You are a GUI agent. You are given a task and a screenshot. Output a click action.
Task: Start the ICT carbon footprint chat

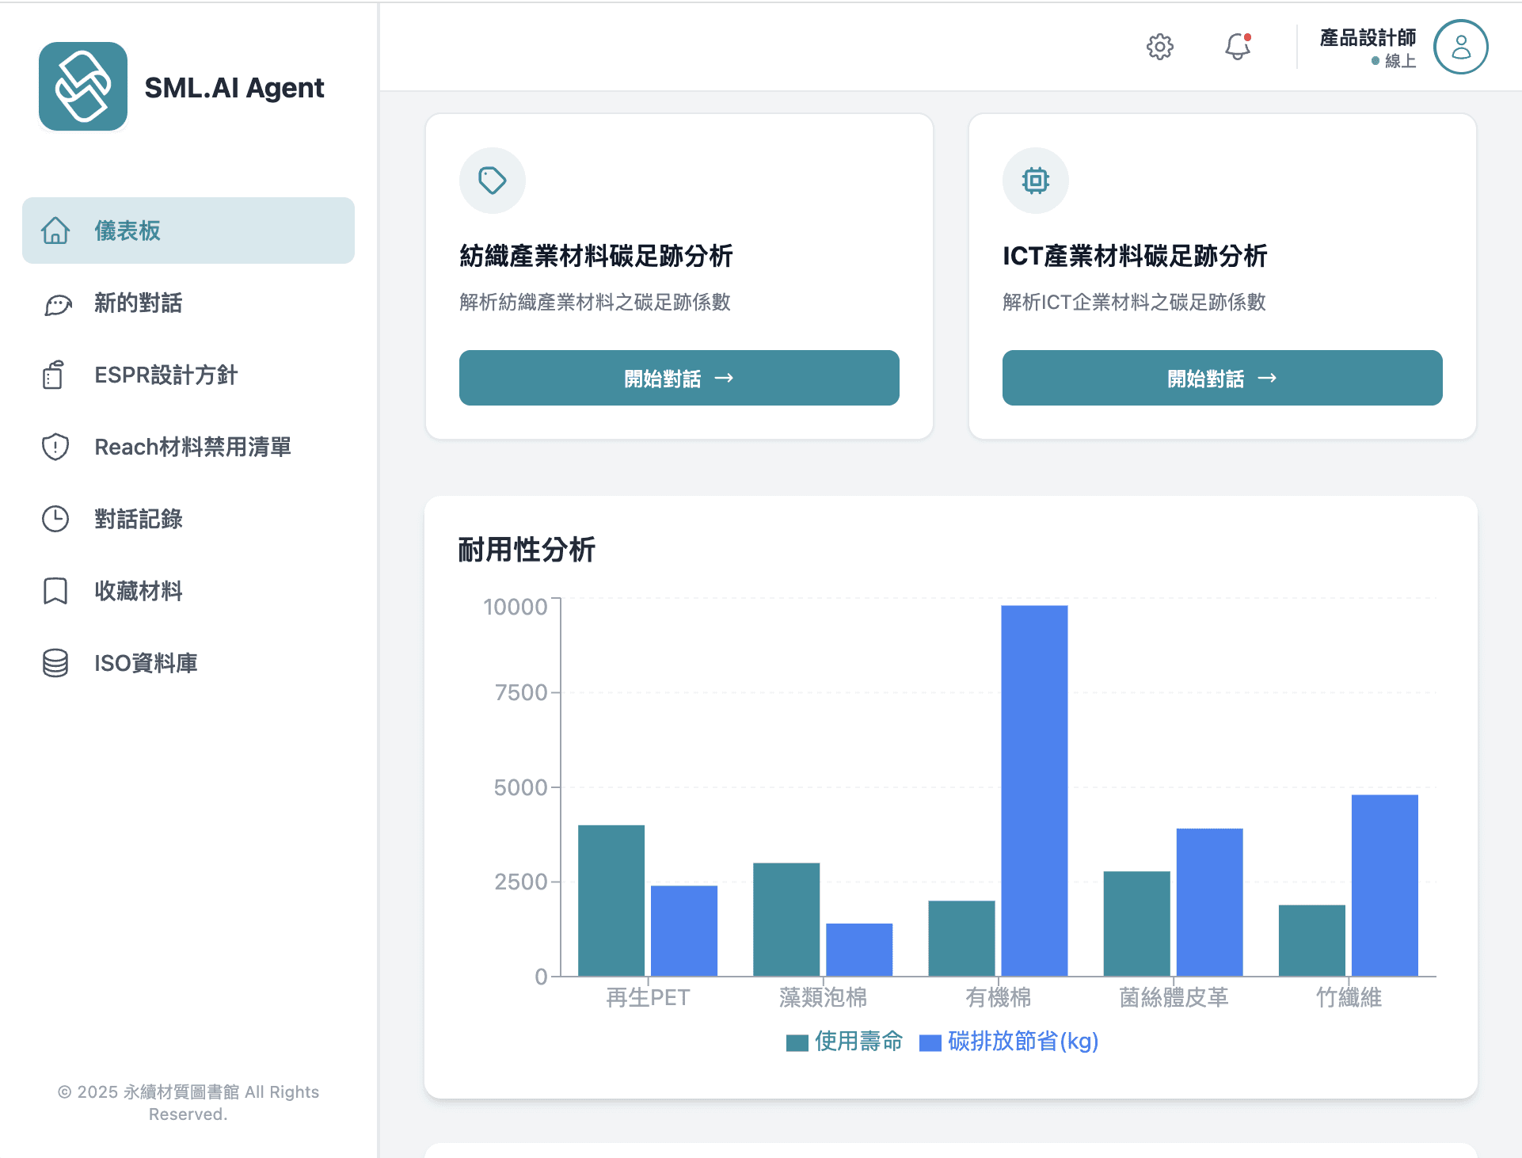click(1222, 378)
